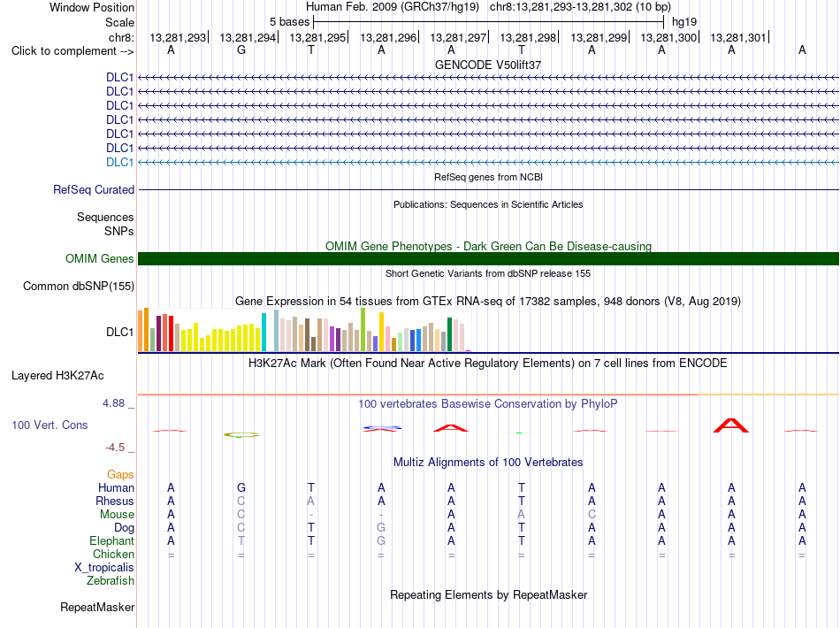Select the Mouse alignment row label
This screenshot has width=840, height=628.
click(x=117, y=515)
